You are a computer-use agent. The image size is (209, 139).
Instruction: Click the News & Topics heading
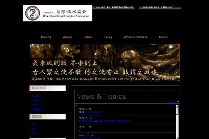pyautogui.click(x=101, y=97)
